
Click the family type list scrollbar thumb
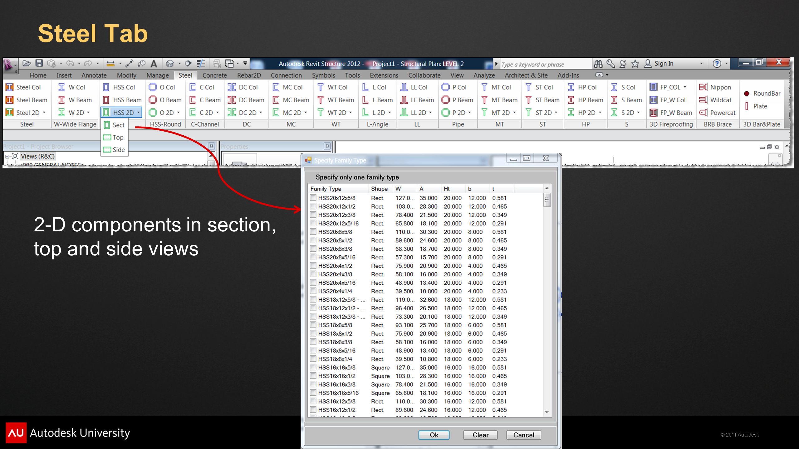pos(547,200)
